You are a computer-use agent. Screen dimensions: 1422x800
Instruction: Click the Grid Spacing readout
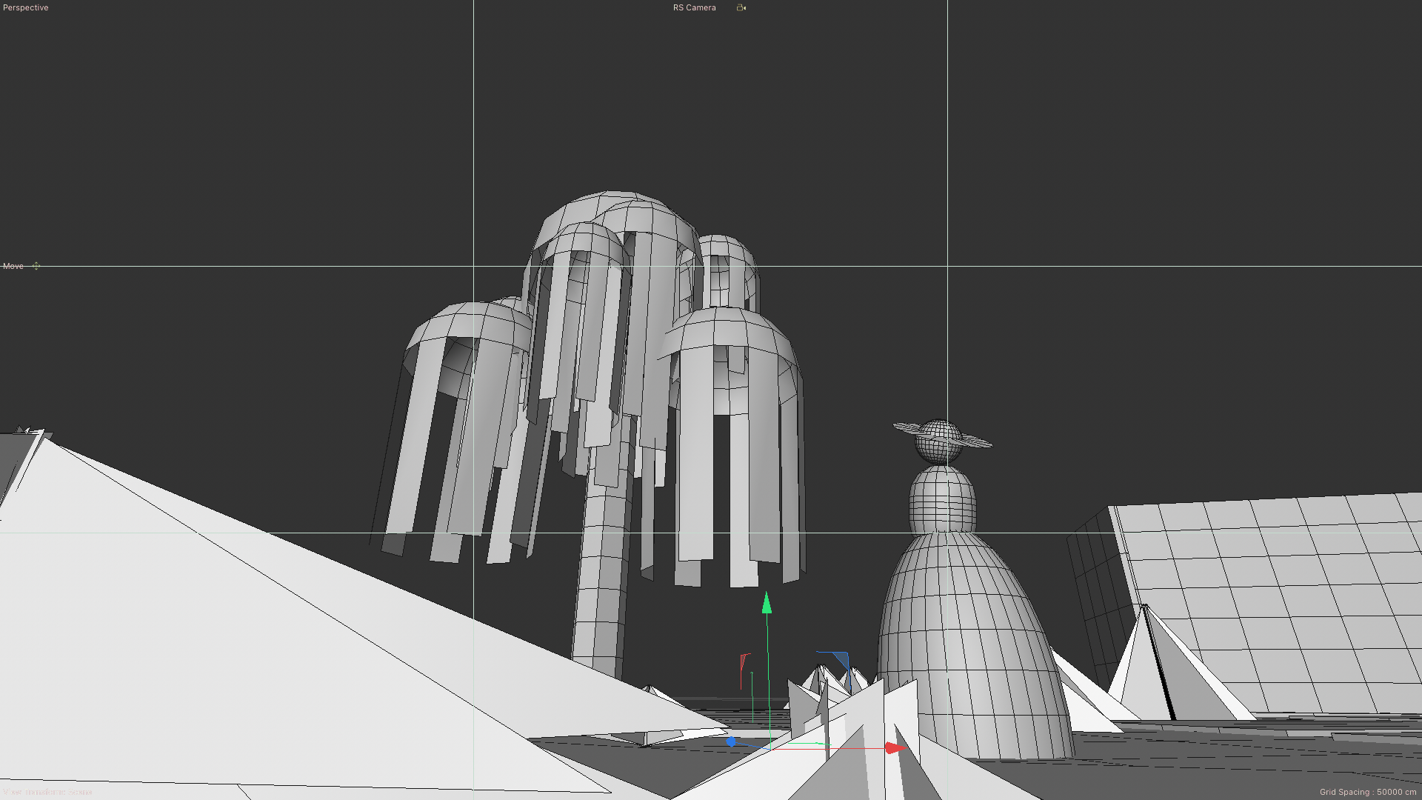pyautogui.click(x=1367, y=792)
